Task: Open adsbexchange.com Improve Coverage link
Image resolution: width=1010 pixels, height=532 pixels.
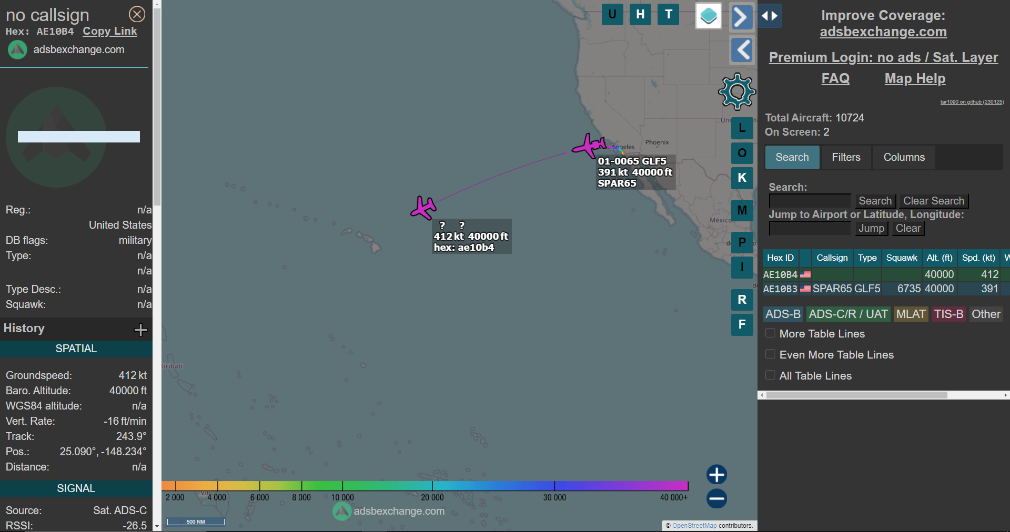Action: [883, 32]
